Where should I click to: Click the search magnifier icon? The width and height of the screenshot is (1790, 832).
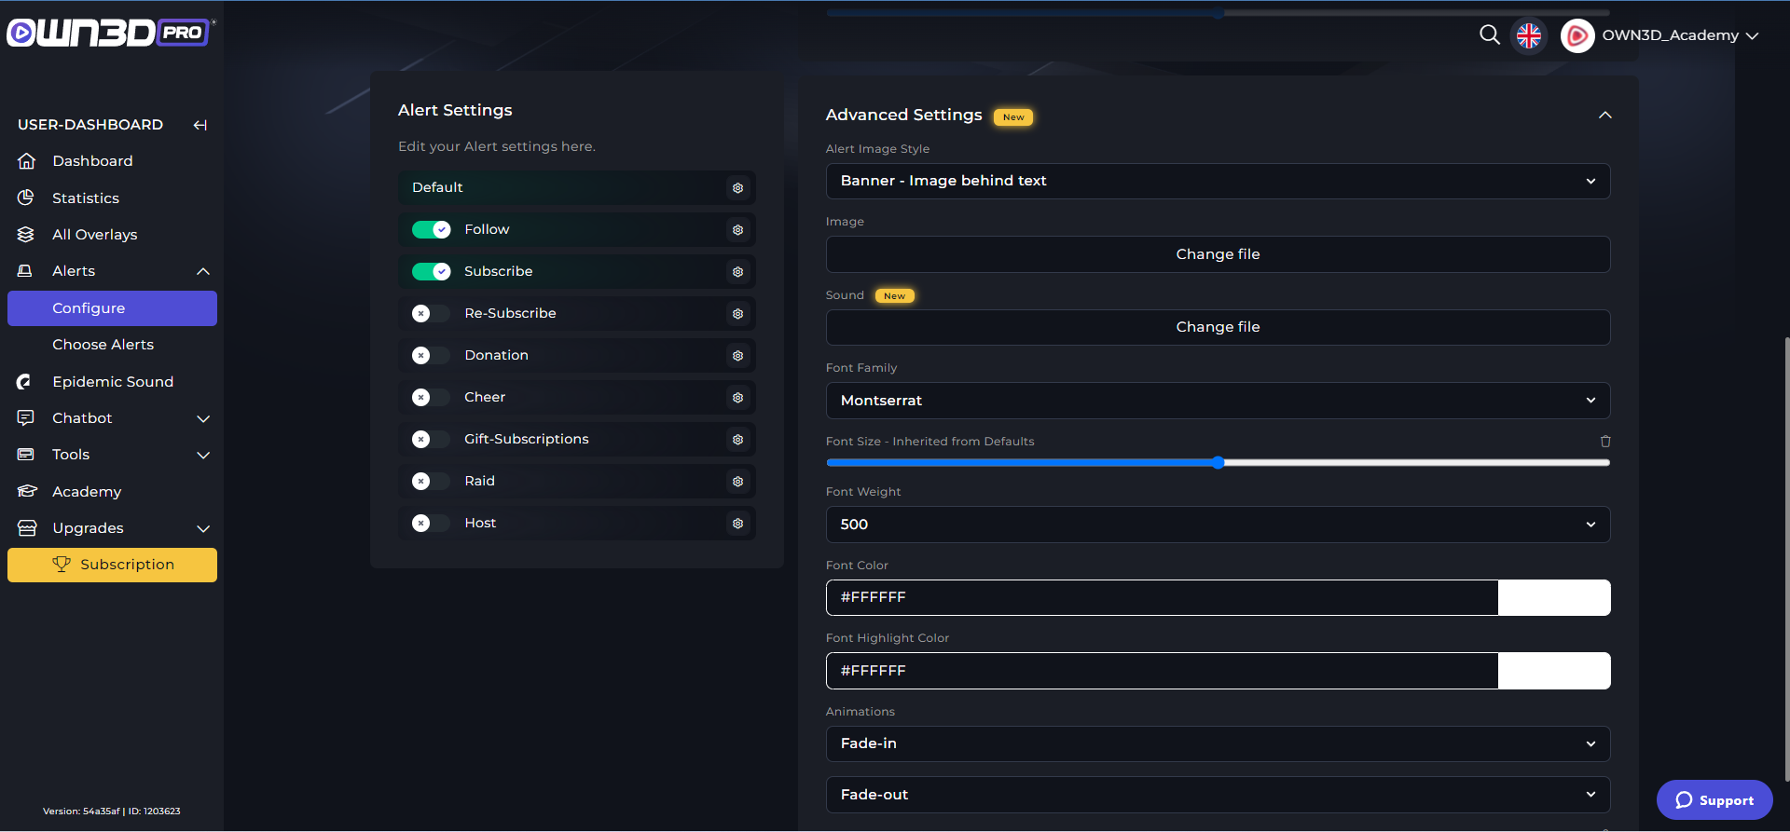click(x=1489, y=35)
